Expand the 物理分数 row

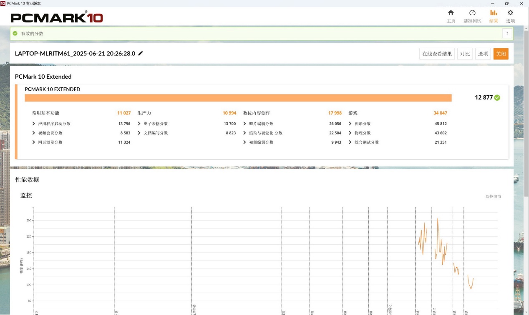point(350,133)
